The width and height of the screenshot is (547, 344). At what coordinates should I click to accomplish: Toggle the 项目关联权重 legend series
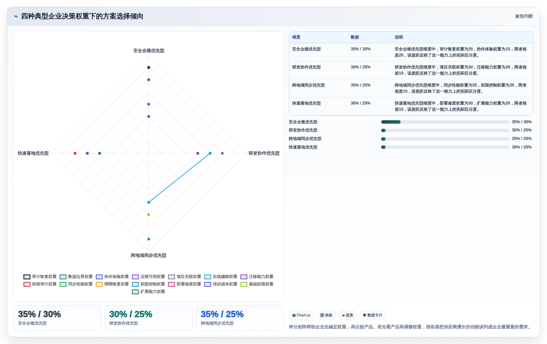(185, 277)
